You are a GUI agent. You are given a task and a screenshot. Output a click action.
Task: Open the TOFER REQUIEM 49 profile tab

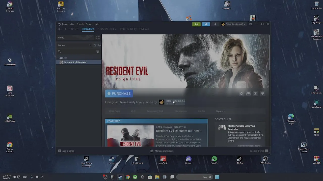pos(134,29)
